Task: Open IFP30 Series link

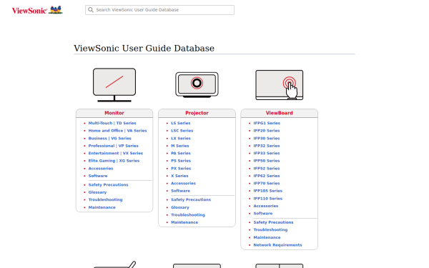Action: 267,139
